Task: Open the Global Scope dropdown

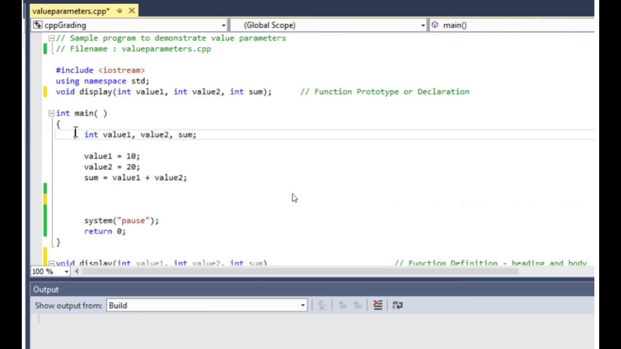Action: tap(423, 25)
